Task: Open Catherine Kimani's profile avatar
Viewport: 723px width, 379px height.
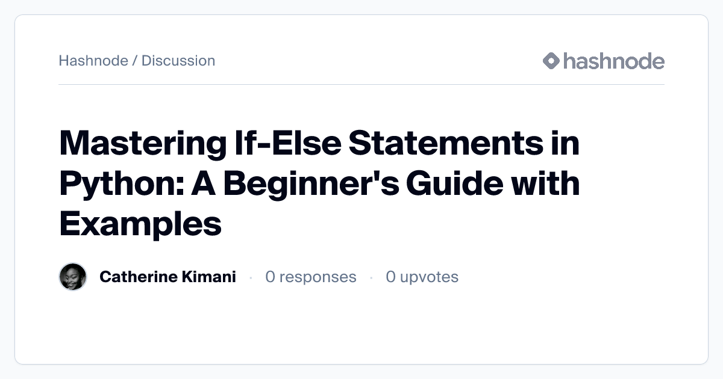Action: (73, 277)
